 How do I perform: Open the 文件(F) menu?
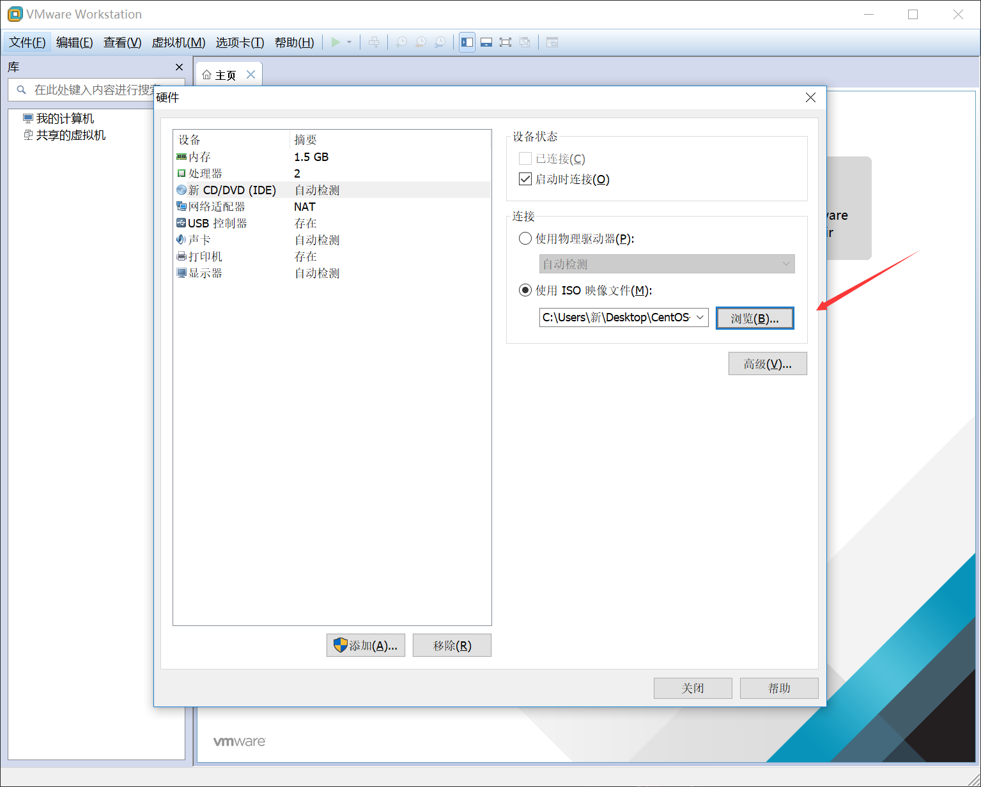(27, 42)
